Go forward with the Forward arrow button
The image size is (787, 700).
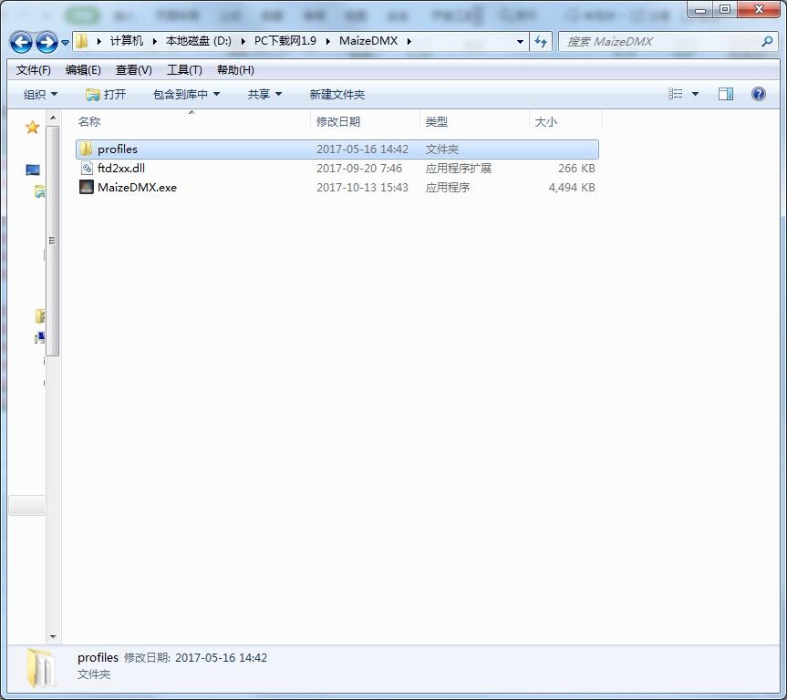coord(47,42)
